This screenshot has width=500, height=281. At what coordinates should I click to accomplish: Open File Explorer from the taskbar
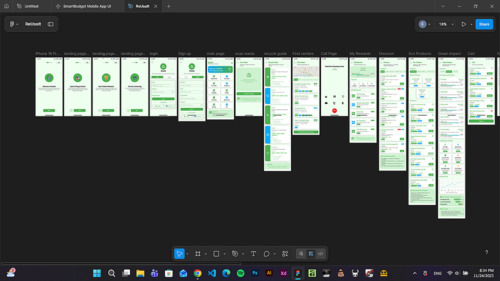pyautogui.click(x=140, y=273)
